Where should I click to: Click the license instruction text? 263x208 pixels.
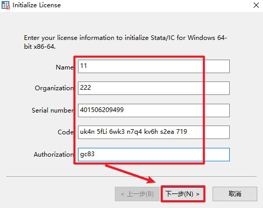point(125,42)
